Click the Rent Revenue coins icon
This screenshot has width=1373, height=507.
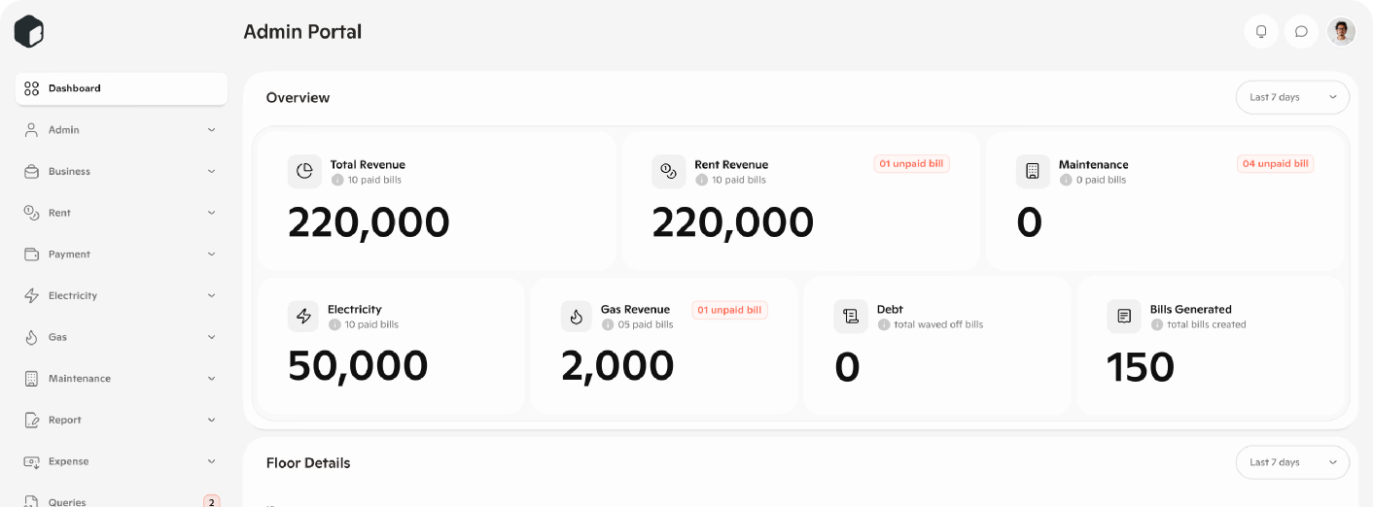tap(668, 171)
